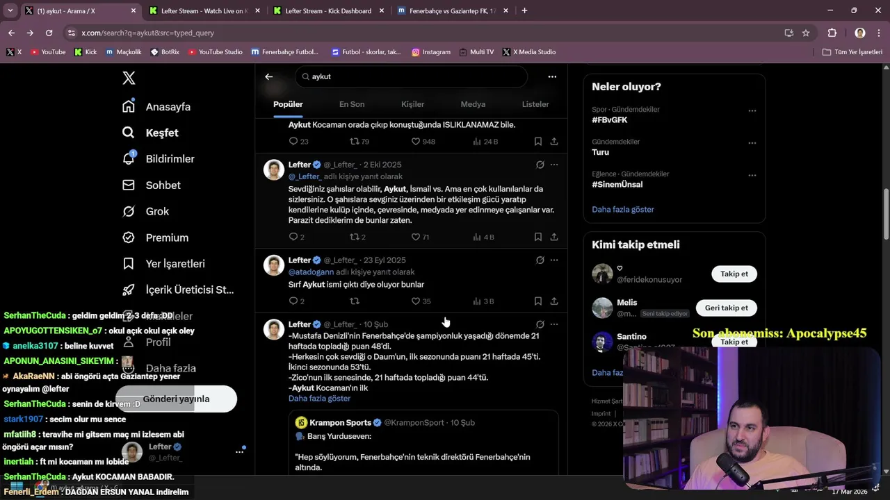View analytics of 23 Eyl 2025 tweet
The width and height of the screenshot is (890, 500).
(483, 301)
